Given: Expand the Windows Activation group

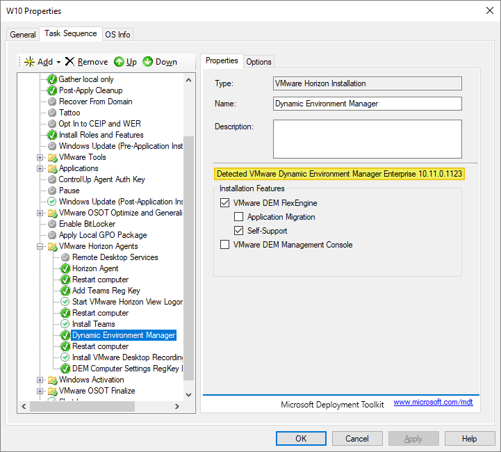Looking at the screenshot, I should tap(40, 380).
